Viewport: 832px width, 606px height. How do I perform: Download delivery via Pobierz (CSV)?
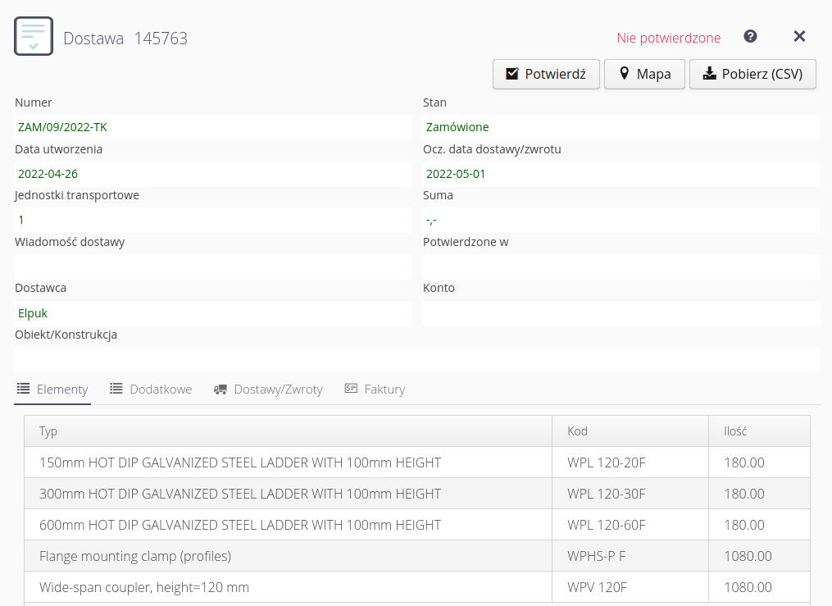pyautogui.click(x=752, y=74)
